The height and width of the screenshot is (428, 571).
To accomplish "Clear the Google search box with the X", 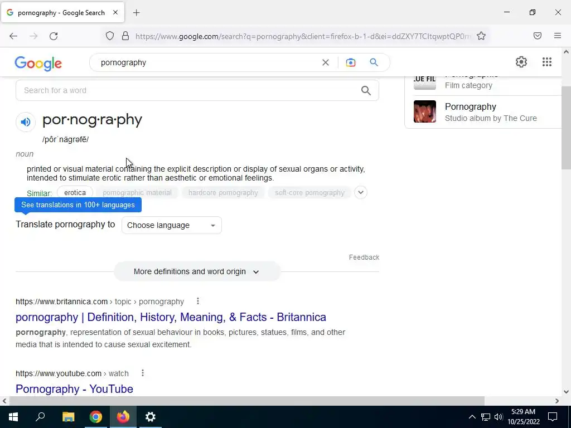I will tap(326, 62).
